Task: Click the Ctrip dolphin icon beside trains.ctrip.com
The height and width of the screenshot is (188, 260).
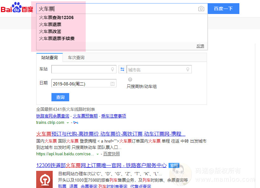Action: point(76,123)
